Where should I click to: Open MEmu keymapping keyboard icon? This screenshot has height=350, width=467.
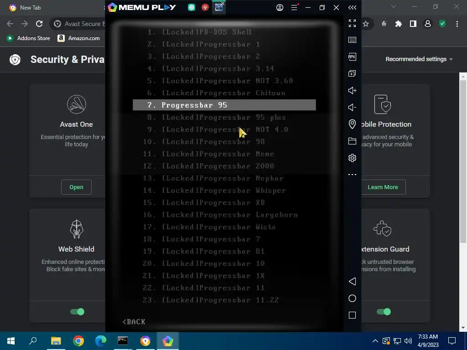point(352,40)
